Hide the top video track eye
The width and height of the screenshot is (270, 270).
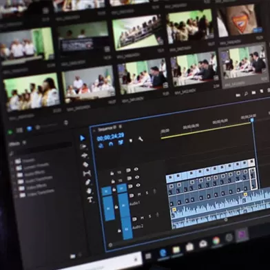click(136, 169)
